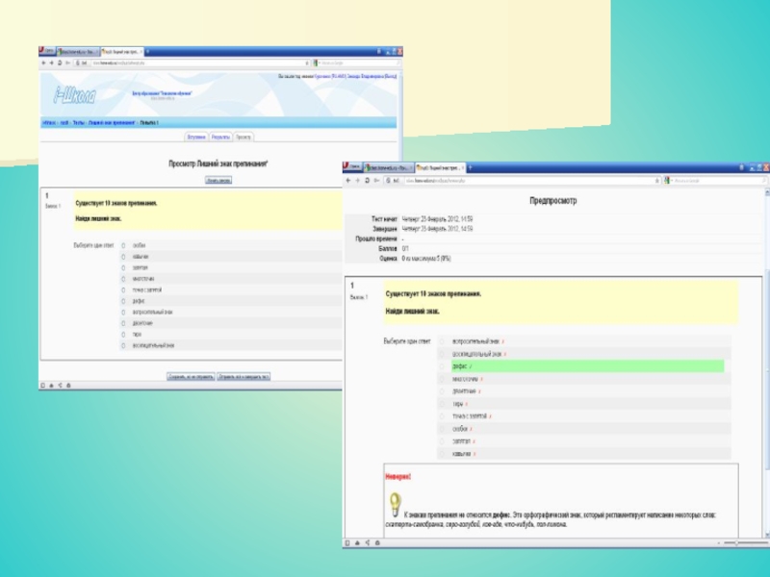The width and height of the screenshot is (770, 577).
Task: Open the Opera menu in the right browser window
Action: [x=352, y=166]
